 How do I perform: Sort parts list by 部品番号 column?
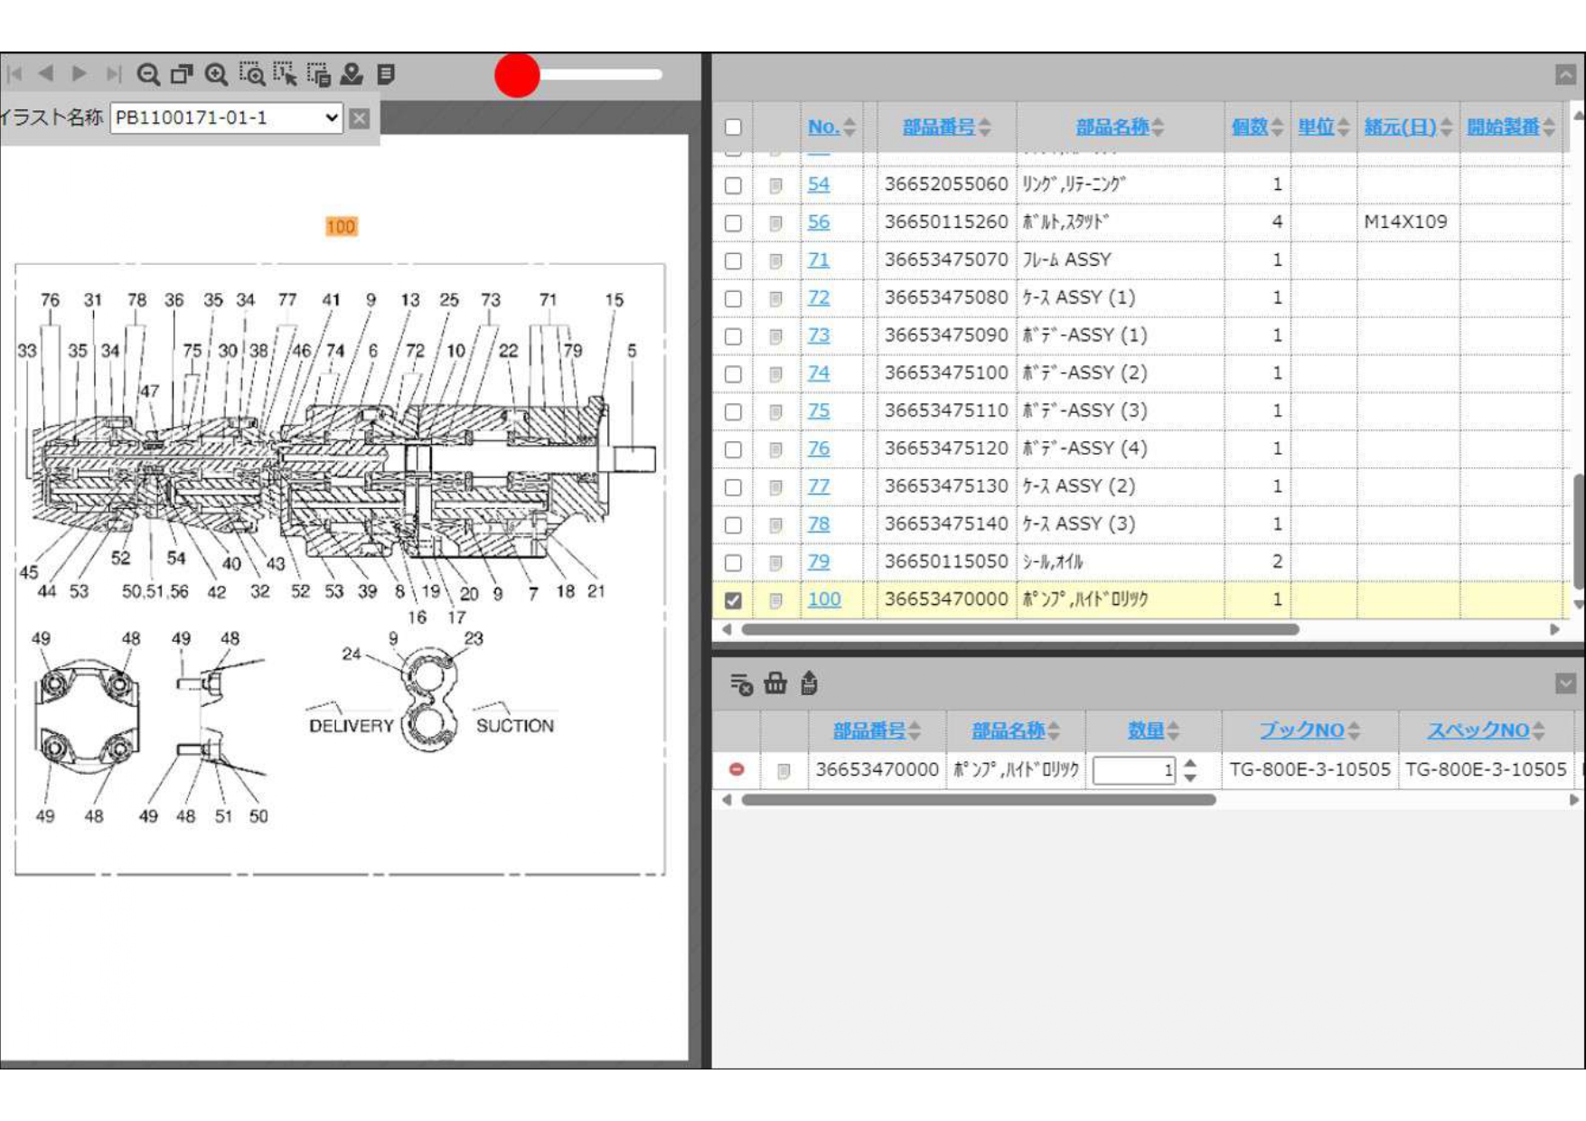point(938,127)
